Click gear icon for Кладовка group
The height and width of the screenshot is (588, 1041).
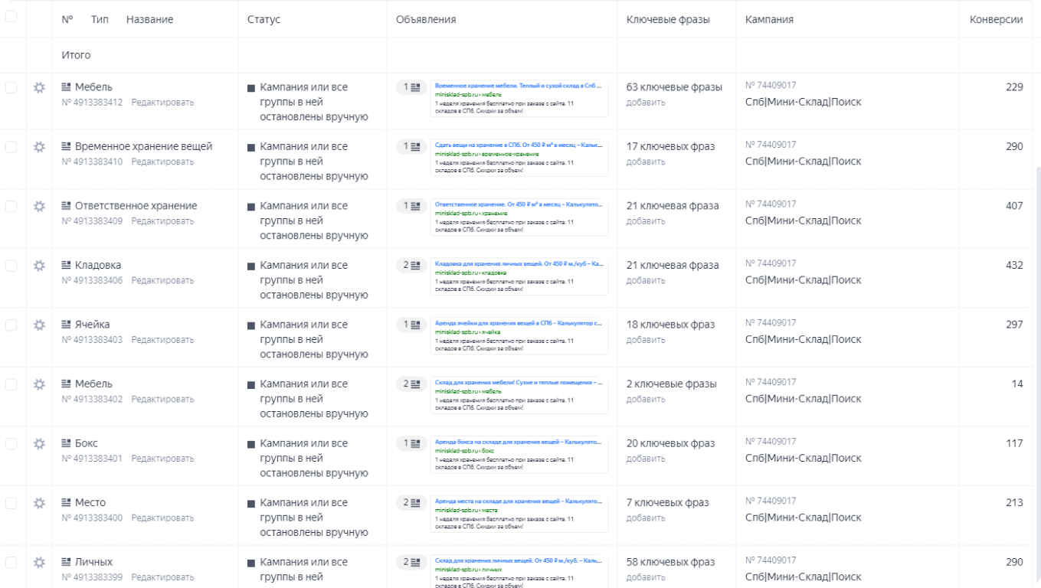39,266
